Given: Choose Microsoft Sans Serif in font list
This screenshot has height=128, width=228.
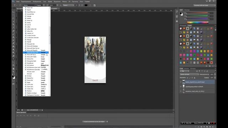Looking at the screenshot, I should [x=36, y=52].
